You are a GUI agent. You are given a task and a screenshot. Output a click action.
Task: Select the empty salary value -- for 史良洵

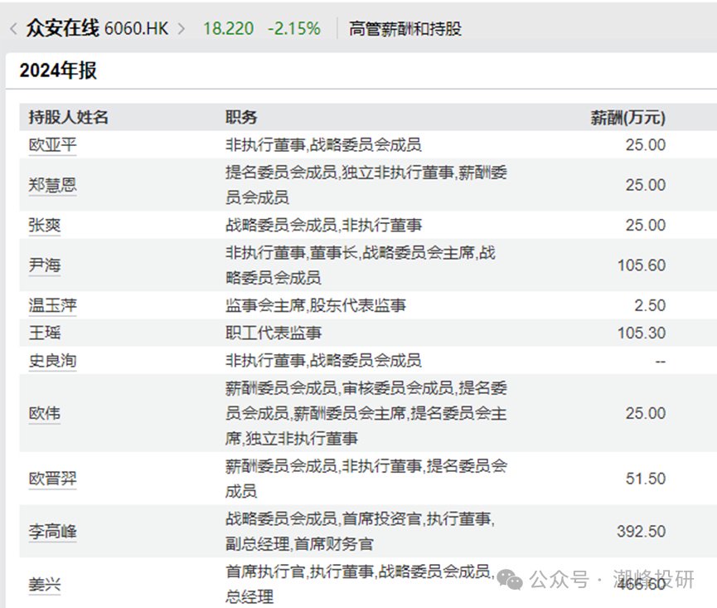(661, 362)
